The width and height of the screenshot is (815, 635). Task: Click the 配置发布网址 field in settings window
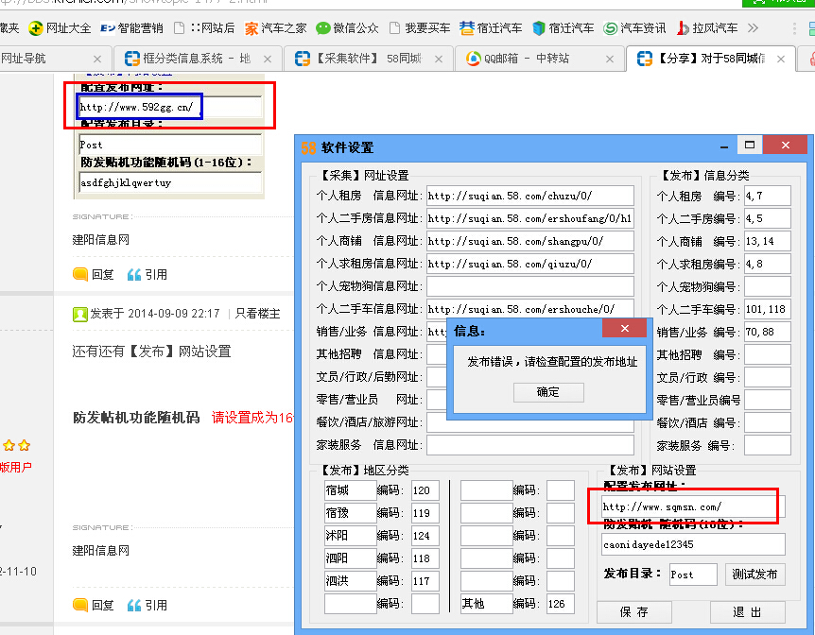[692, 507]
